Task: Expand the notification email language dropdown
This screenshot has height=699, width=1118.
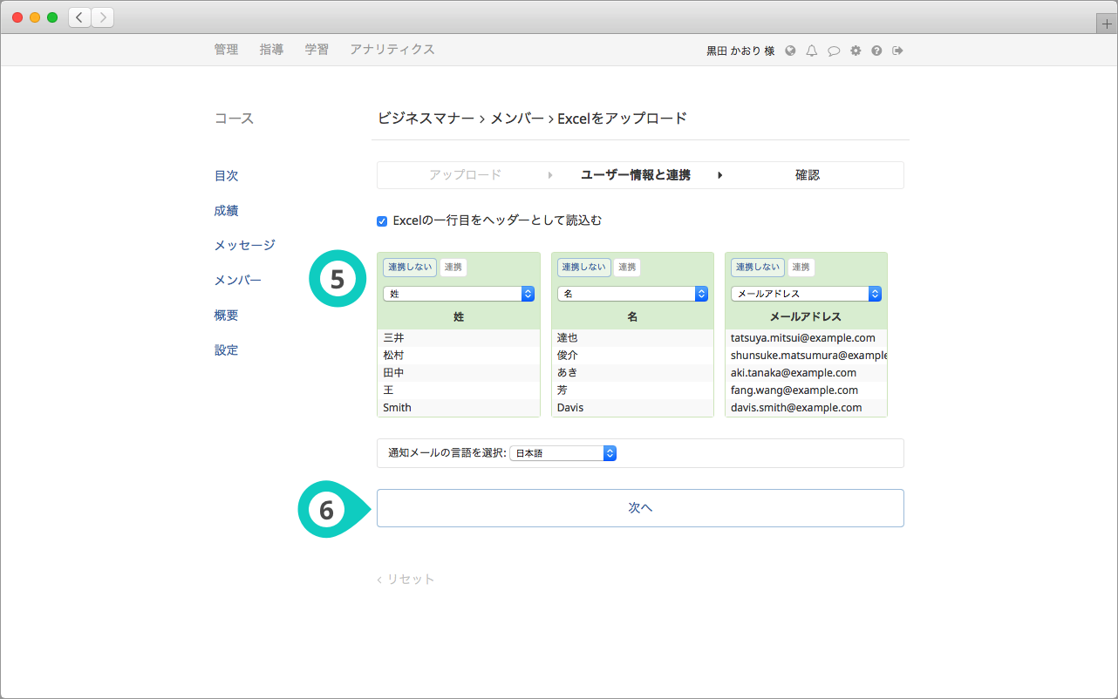Action: [x=562, y=453]
